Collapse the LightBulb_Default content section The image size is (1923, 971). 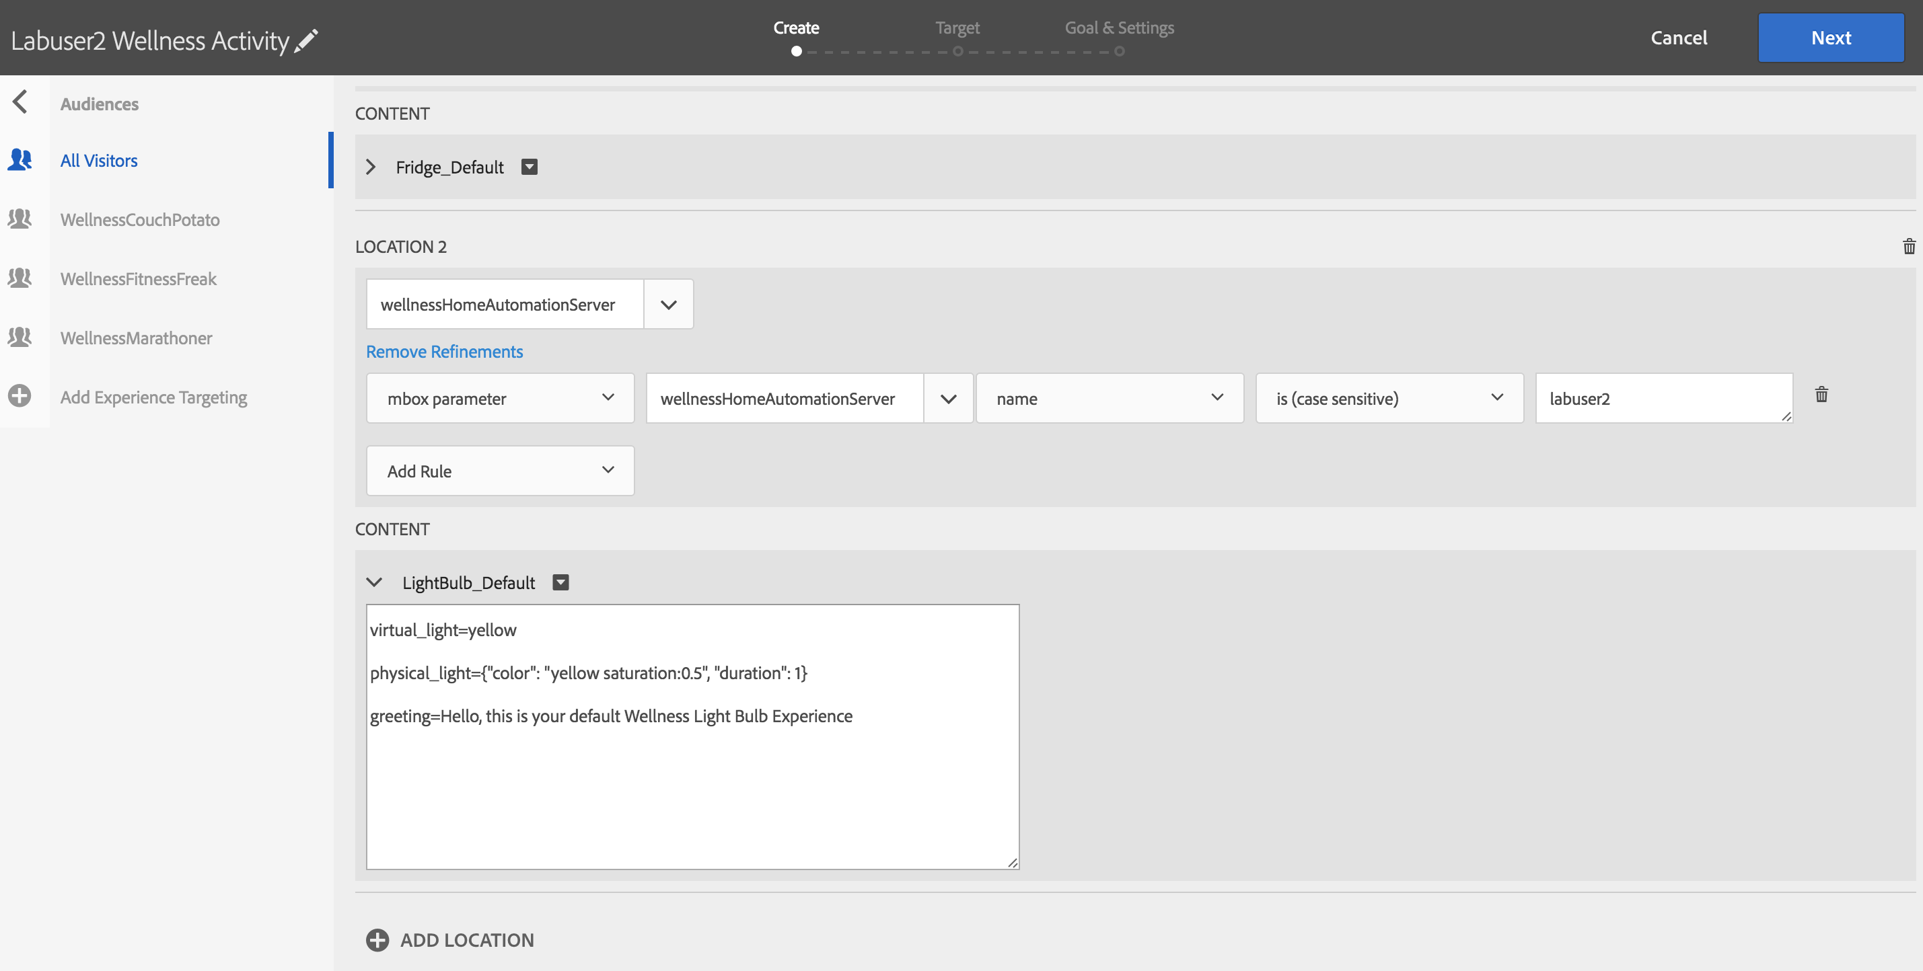(374, 582)
